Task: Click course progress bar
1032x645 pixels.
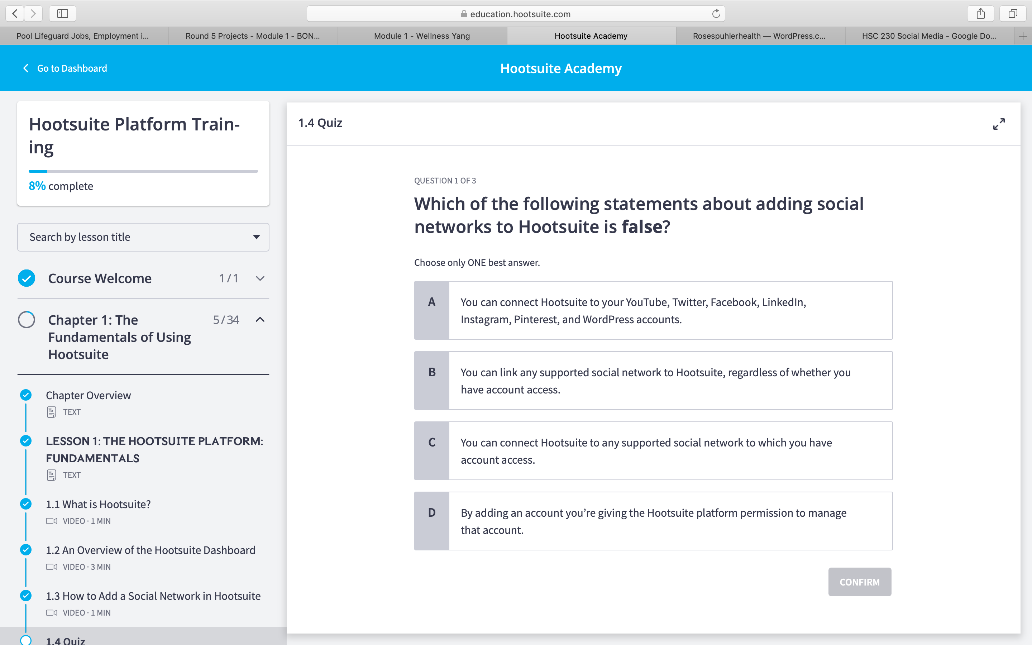Action: point(143,172)
